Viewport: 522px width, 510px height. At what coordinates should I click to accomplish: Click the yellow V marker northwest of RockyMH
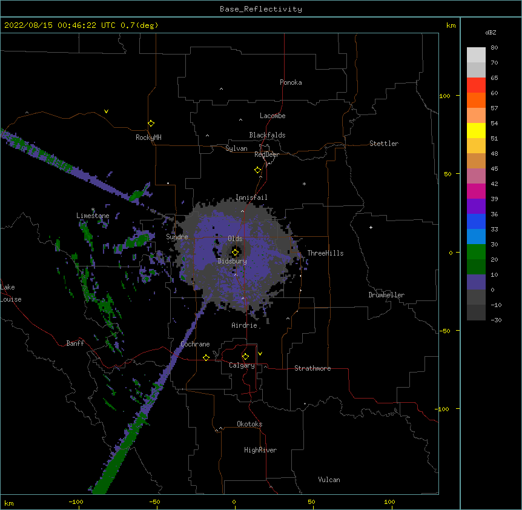tap(106, 111)
